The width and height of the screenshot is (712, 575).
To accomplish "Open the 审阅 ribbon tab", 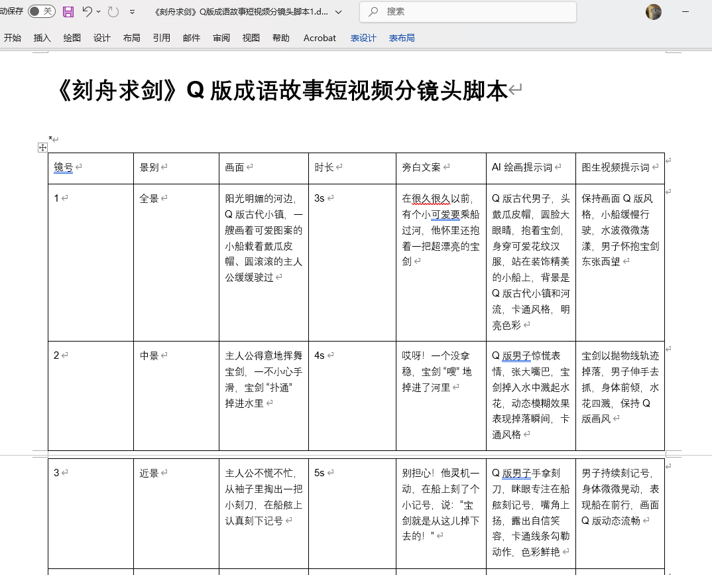I will 221,38.
